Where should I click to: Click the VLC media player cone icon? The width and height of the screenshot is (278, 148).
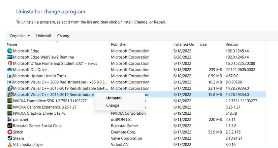coord(10,144)
